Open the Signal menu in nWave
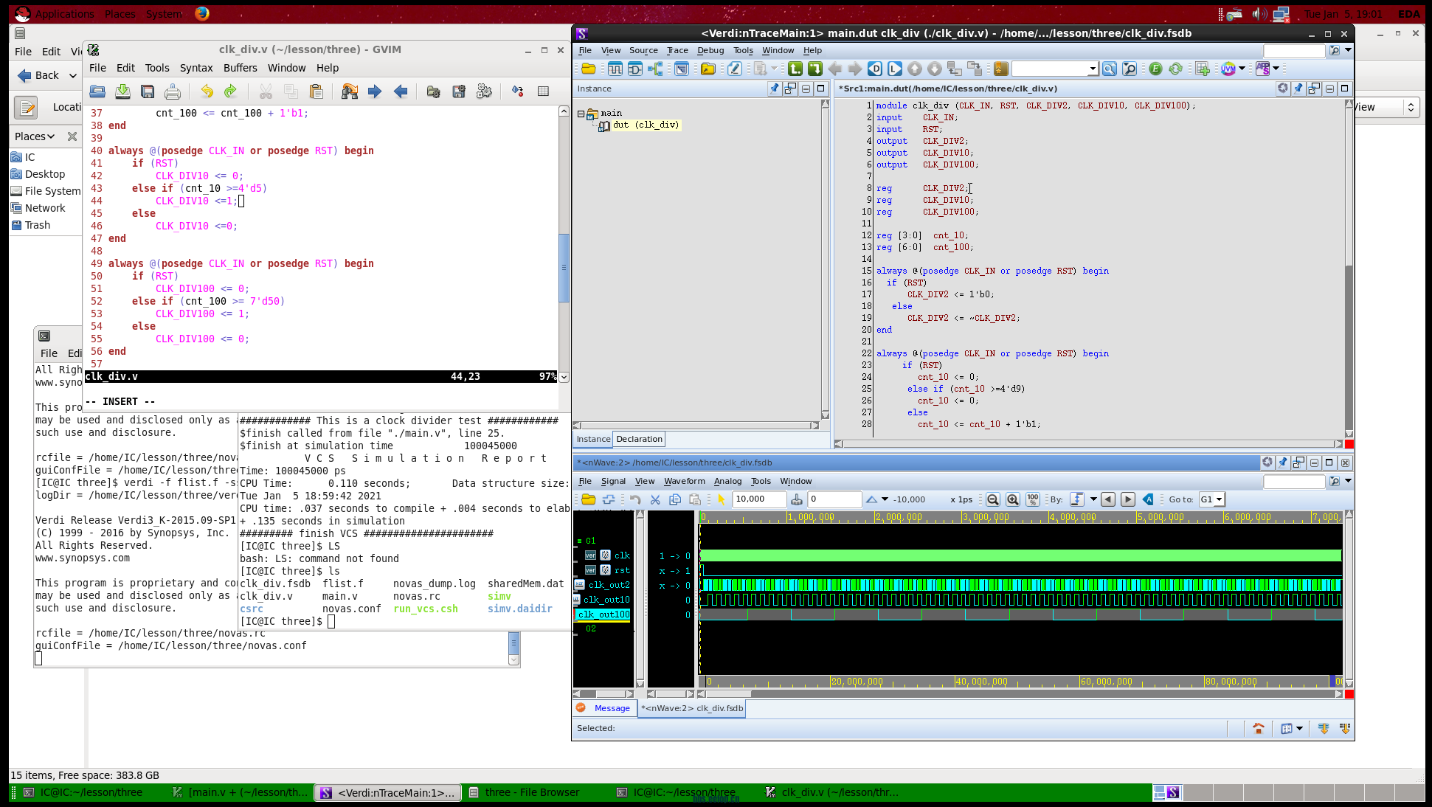This screenshot has width=1432, height=807. (613, 481)
